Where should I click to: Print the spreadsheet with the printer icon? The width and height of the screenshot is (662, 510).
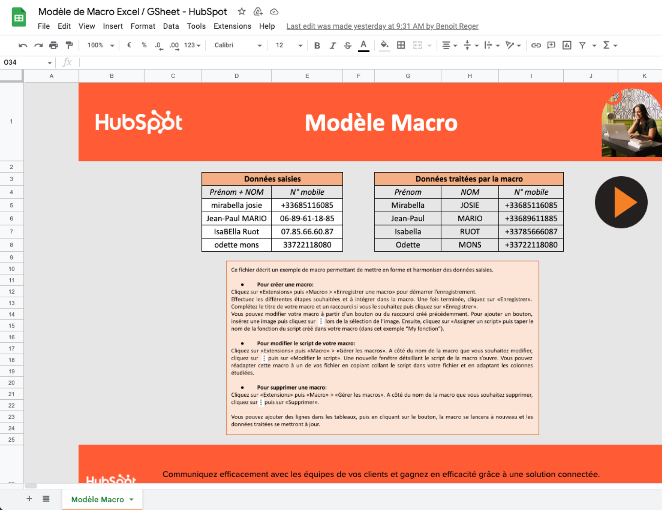tap(54, 45)
